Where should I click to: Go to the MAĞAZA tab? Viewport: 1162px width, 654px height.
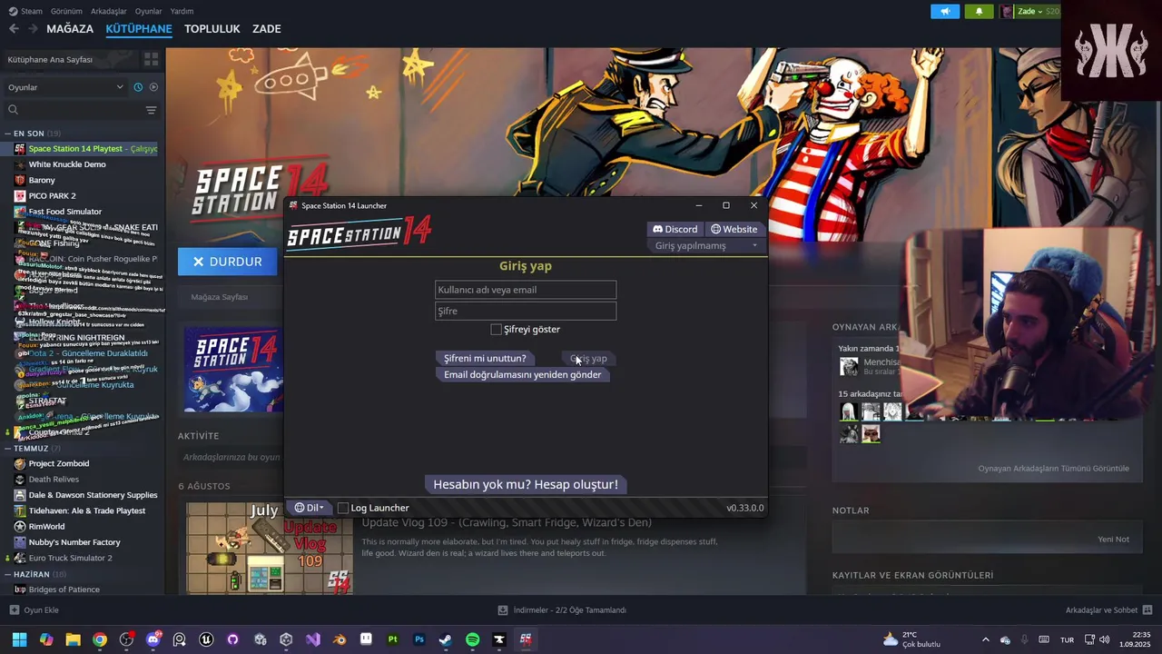pos(70,29)
